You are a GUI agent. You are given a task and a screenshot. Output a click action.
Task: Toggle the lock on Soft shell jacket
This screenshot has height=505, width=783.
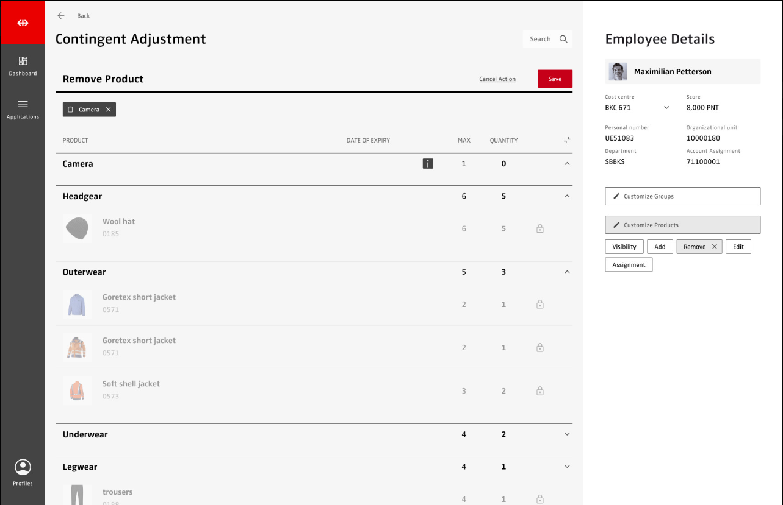pos(539,391)
